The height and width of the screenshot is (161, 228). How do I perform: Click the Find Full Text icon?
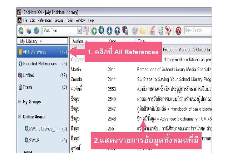pos(125,30)
